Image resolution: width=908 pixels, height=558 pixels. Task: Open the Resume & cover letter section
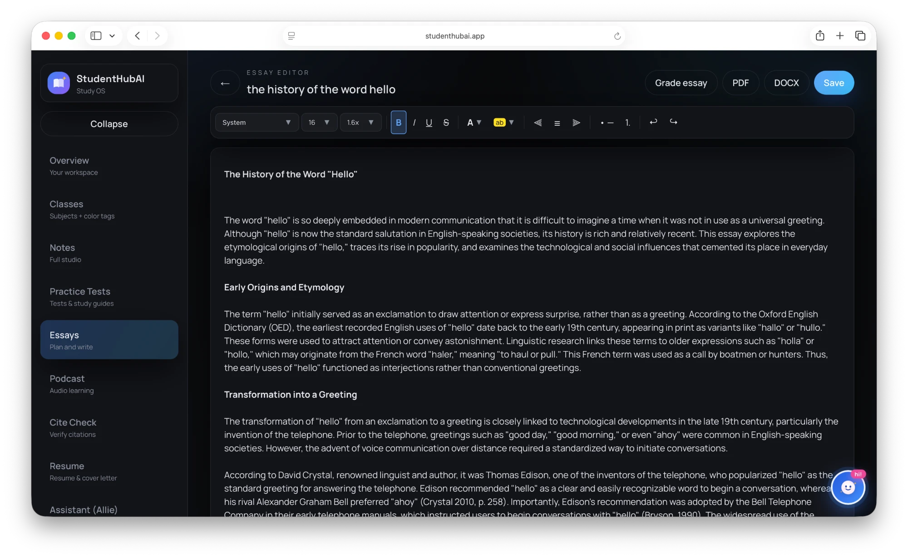(109, 471)
